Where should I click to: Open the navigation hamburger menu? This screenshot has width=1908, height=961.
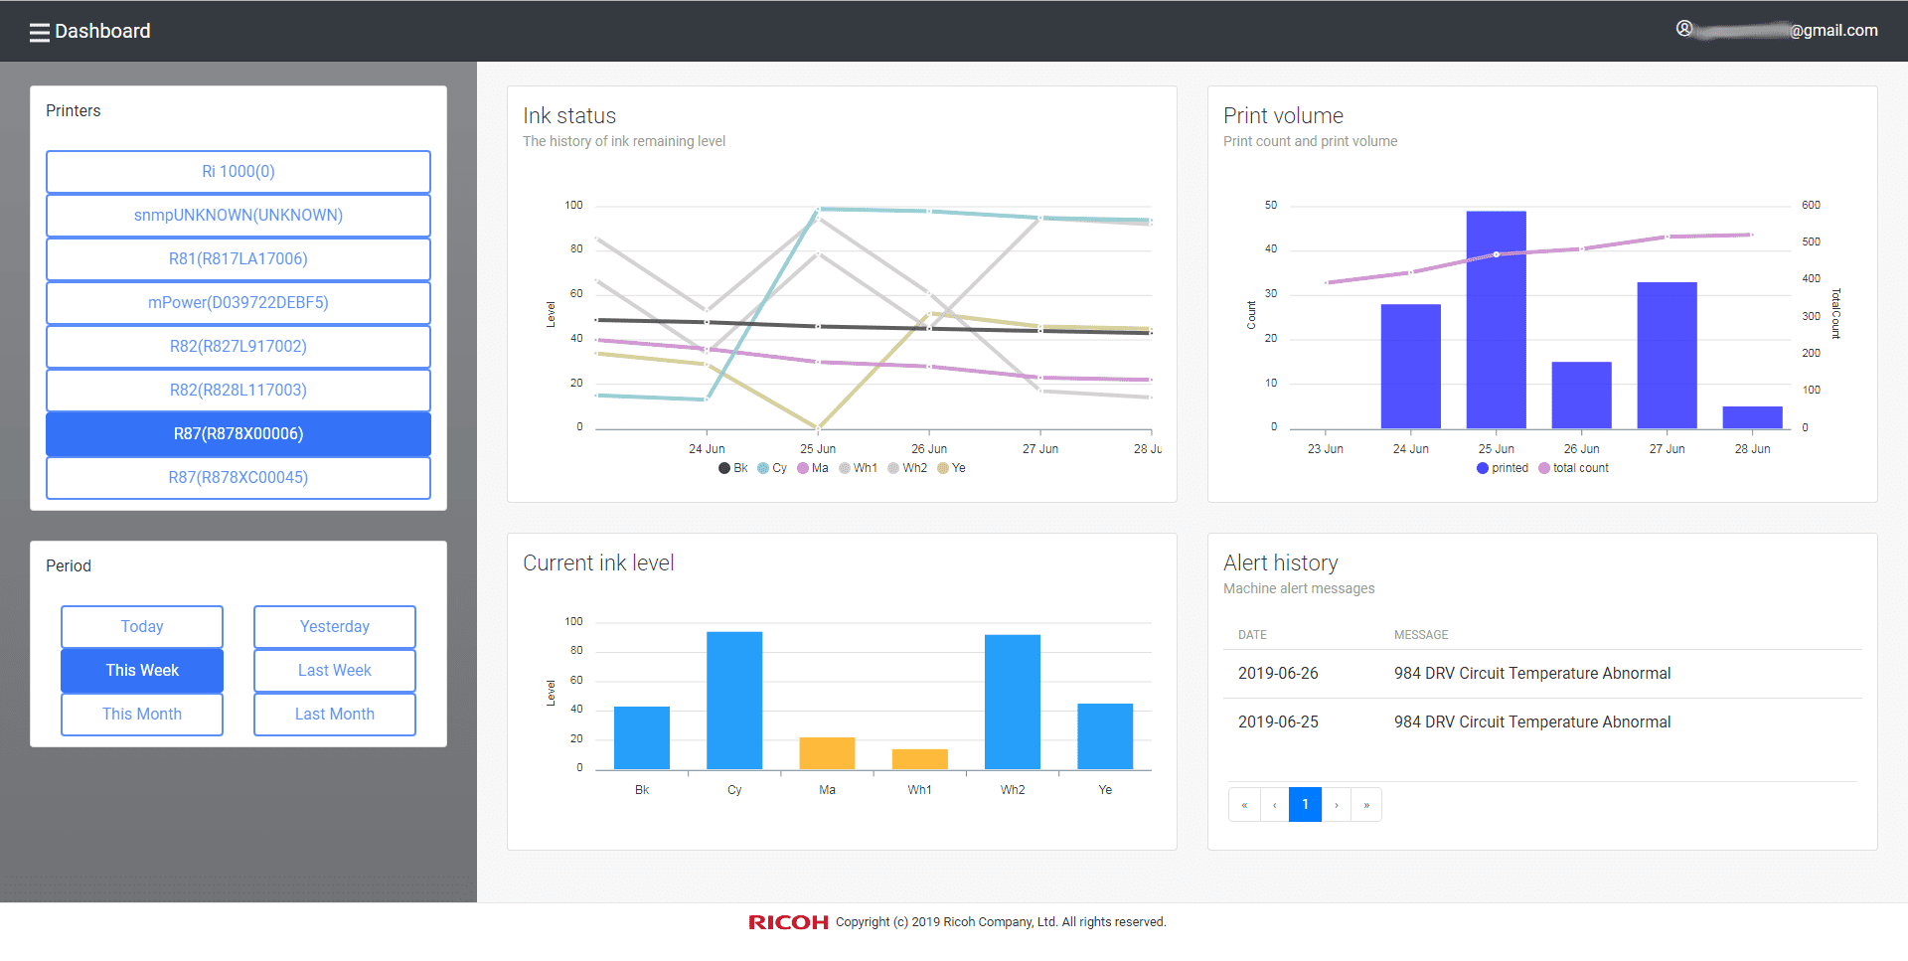pyautogui.click(x=39, y=31)
